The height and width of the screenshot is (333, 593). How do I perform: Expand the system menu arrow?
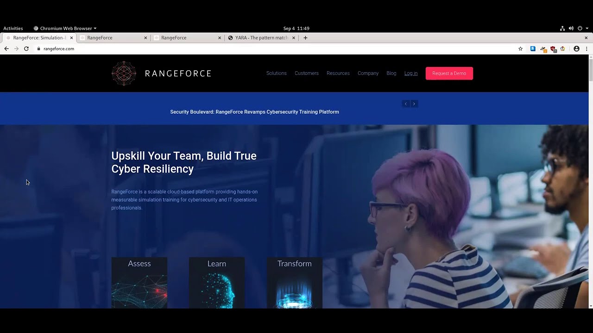[587, 28]
